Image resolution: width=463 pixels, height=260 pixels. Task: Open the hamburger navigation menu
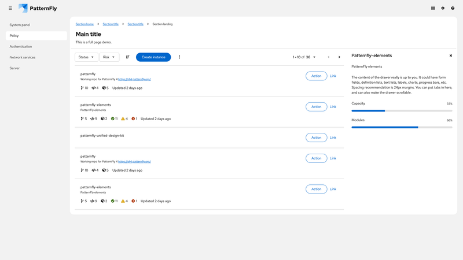(10, 8)
